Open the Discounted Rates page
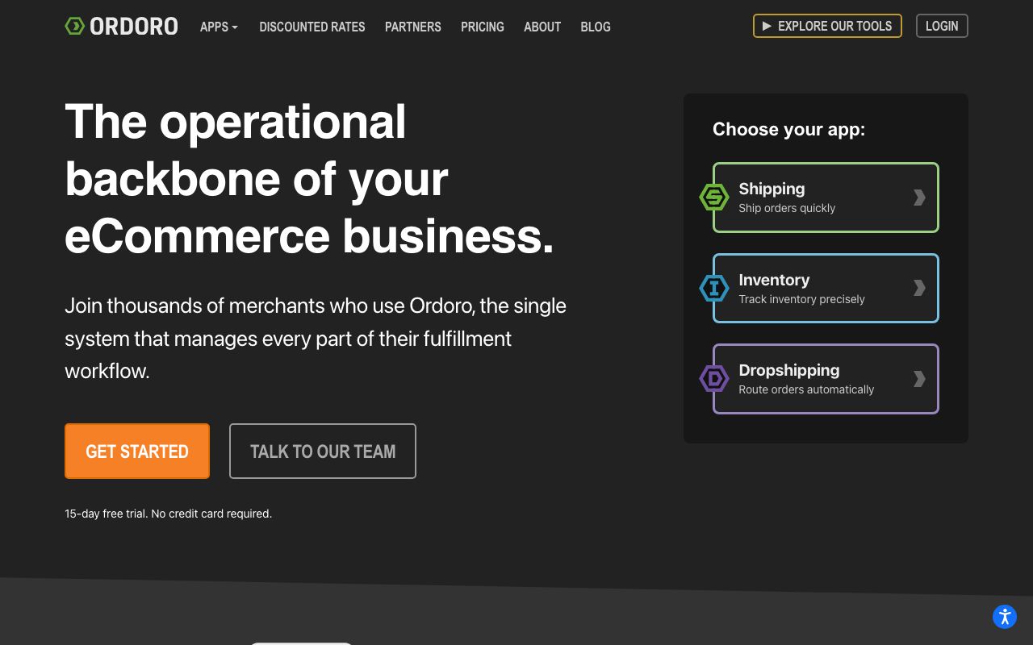This screenshot has width=1033, height=645. (x=312, y=27)
